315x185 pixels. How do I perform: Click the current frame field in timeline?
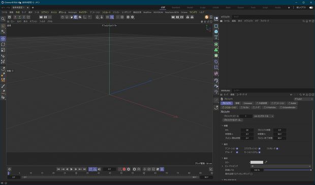point(109,169)
